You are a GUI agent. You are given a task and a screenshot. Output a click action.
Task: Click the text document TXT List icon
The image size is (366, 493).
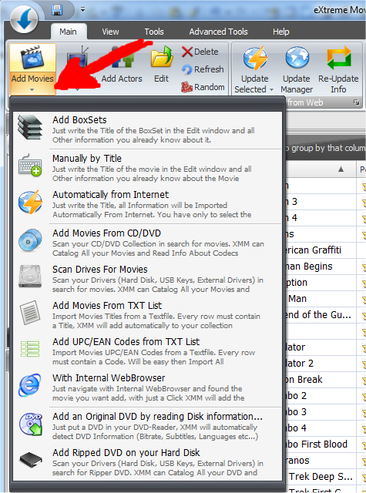pyautogui.click(x=30, y=313)
